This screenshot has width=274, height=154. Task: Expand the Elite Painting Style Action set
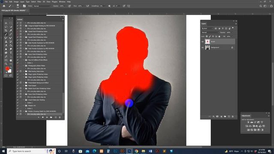pyautogui.click(x=24, y=71)
